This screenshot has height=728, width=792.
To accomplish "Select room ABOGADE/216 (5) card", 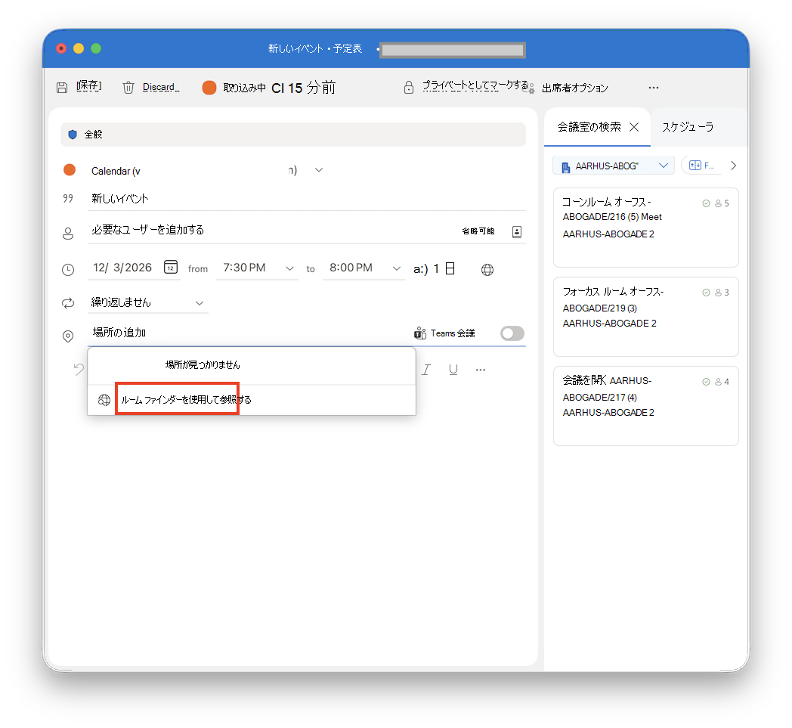I will pyautogui.click(x=646, y=228).
